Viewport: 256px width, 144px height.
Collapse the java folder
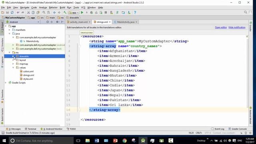pyautogui.click(x=10, y=34)
